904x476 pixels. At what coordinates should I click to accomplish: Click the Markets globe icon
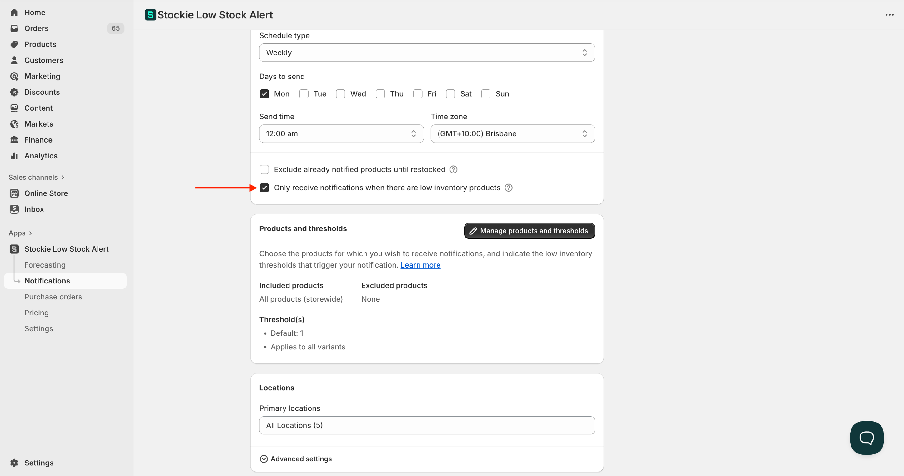pos(14,124)
